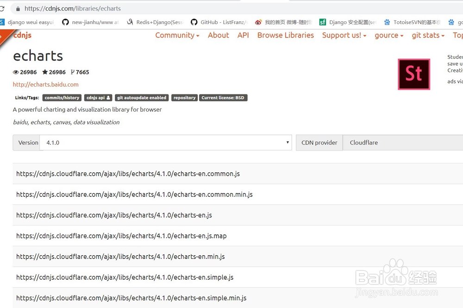Click the repository tag
This screenshot has width=463, height=308.
click(184, 98)
